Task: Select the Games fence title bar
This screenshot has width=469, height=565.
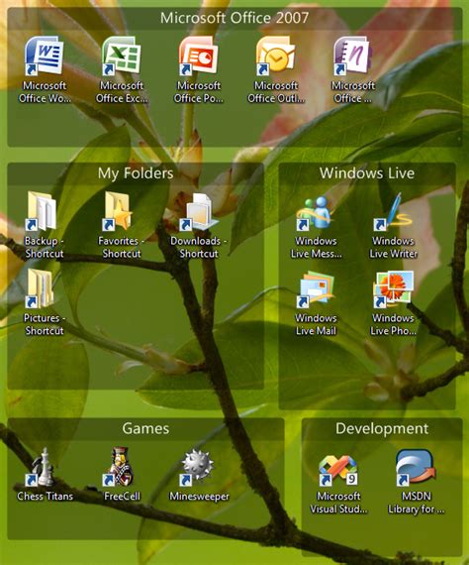Action: [x=145, y=429]
